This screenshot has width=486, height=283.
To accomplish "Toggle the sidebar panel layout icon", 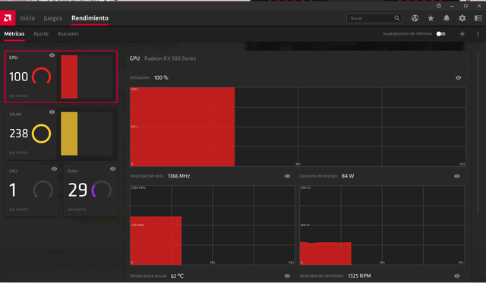I will 478,18.
